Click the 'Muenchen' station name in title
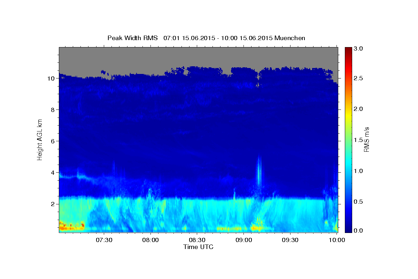Viewport: 418px width, 279px height. coord(290,38)
